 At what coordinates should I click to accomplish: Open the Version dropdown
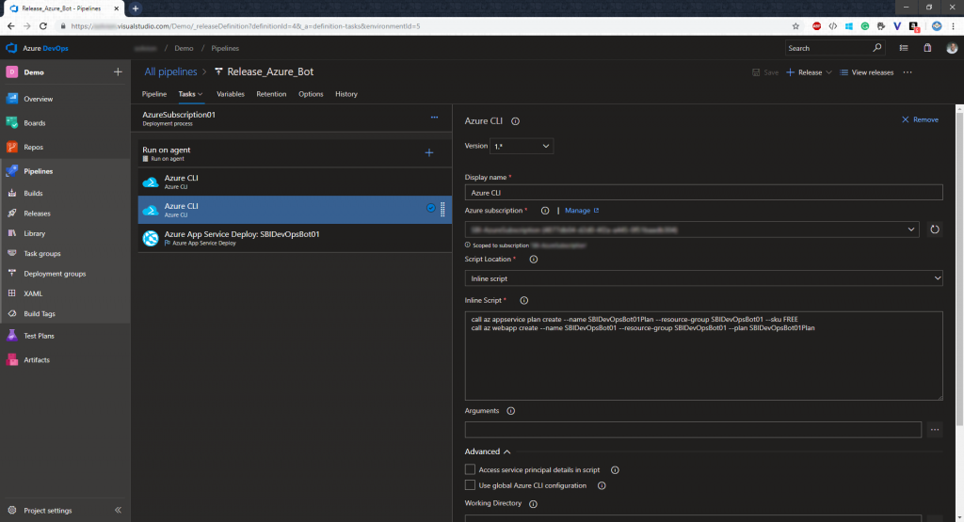(522, 146)
